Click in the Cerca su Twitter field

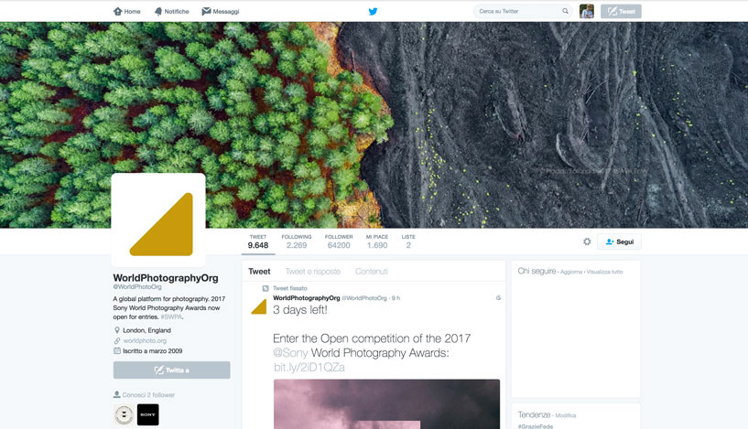click(518, 11)
